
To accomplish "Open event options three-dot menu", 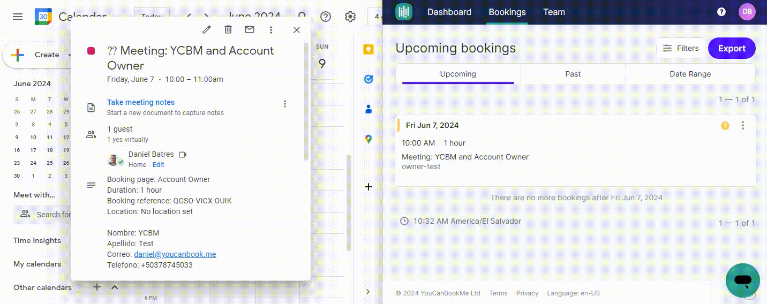I will pyautogui.click(x=271, y=30).
